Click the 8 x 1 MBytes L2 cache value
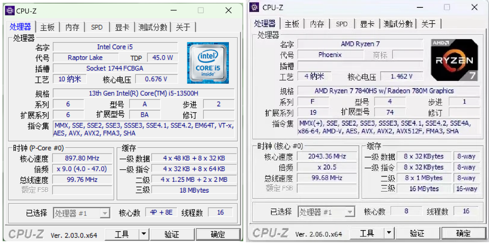Image resolution: width=489 pixels, height=244 pixels. tap(424, 178)
